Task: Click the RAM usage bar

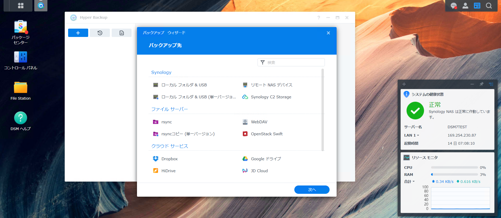Action: coord(454,175)
